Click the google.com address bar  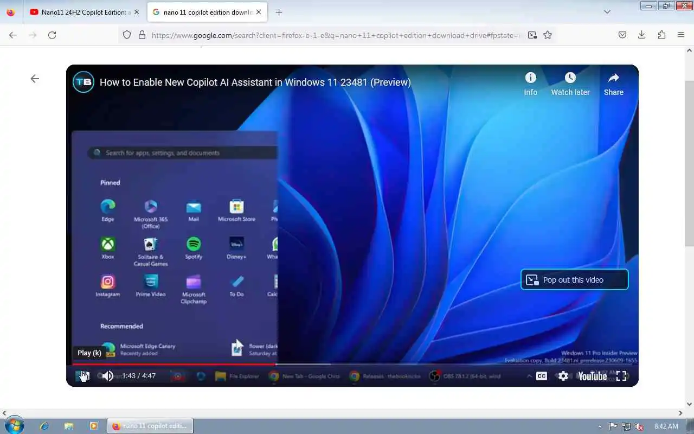(x=336, y=35)
